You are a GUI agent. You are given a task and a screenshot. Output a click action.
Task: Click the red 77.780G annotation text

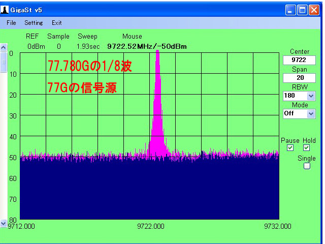89,66
